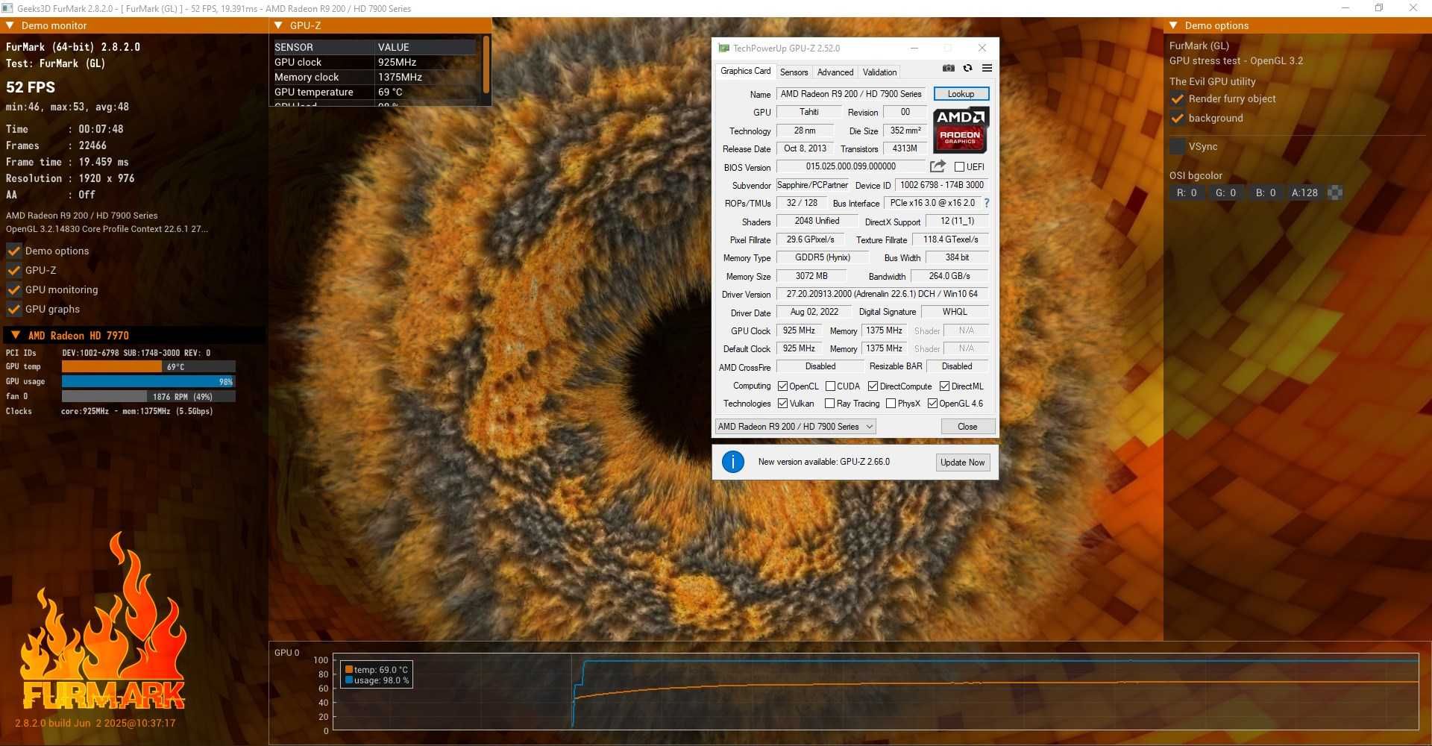This screenshot has height=746, width=1432.
Task: Click the Close button in GPU-Z
Action: [967, 427]
